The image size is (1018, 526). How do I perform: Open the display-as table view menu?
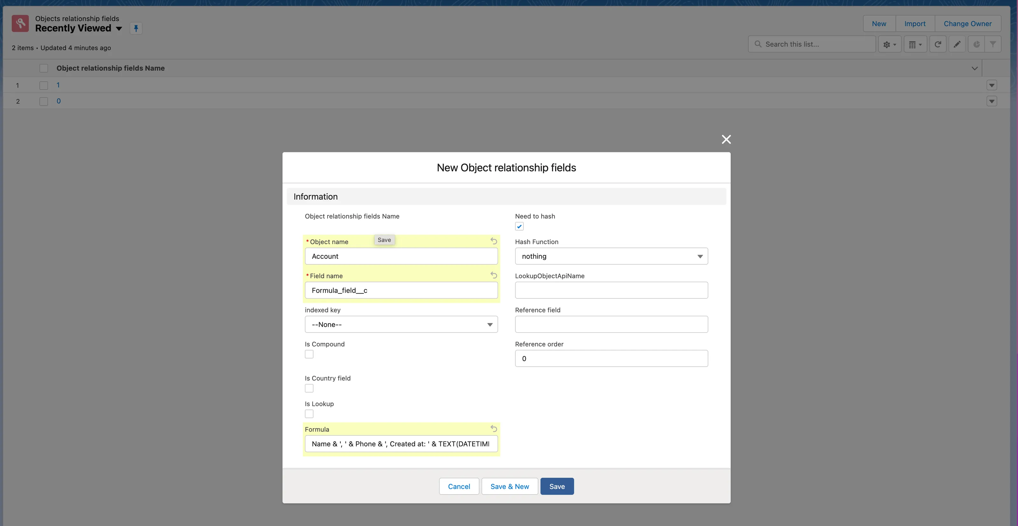(x=915, y=44)
